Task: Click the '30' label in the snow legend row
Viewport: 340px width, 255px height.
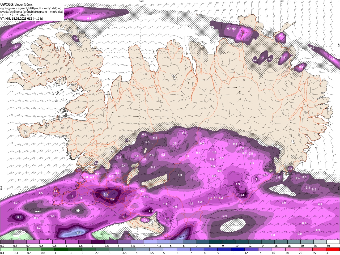Action: point(328,246)
